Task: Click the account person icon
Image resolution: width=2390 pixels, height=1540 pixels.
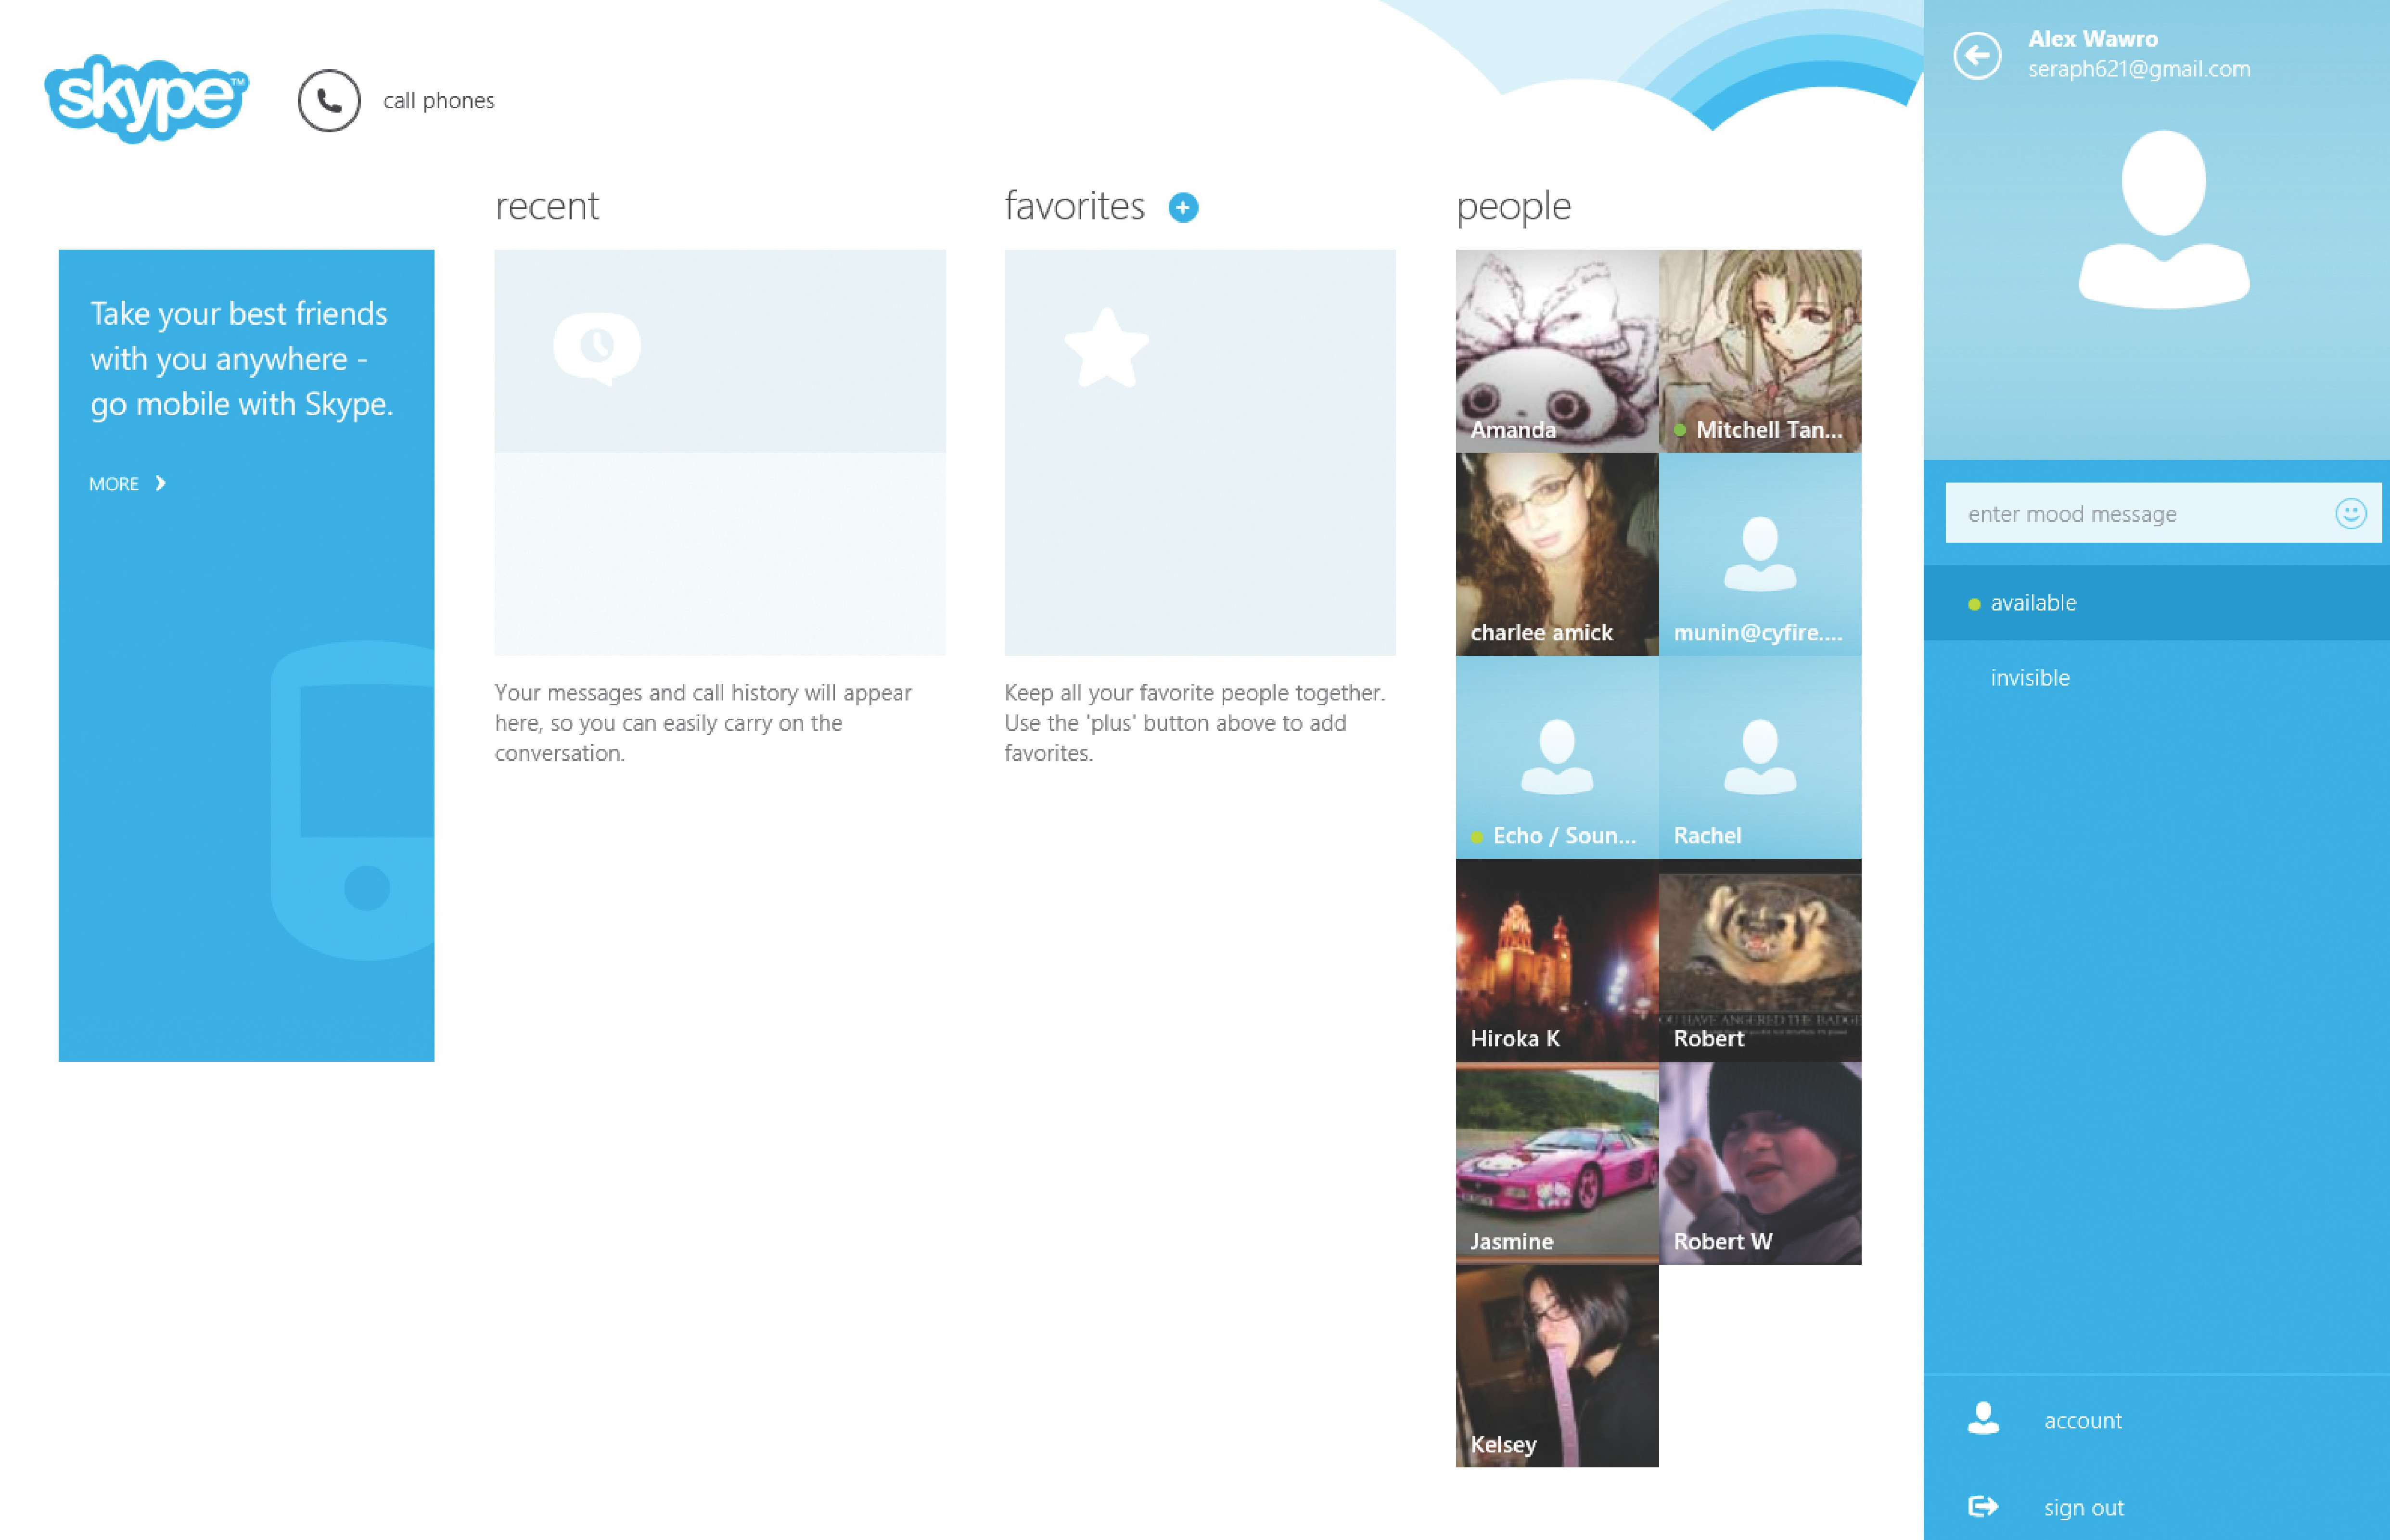Action: [x=1983, y=1418]
